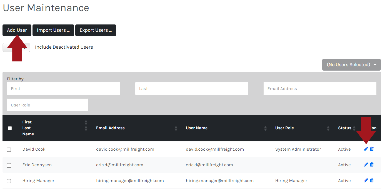Click Active status in David Cook row
Screen dimensions: 385x189
tap(344, 149)
